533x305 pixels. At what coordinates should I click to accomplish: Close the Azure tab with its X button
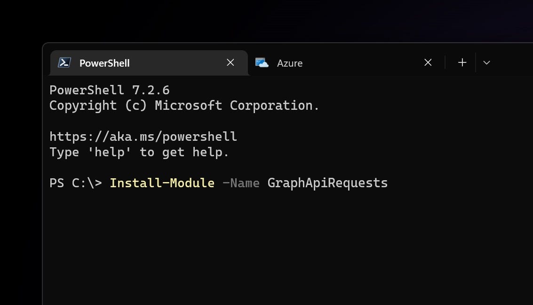pyautogui.click(x=428, y=62)
